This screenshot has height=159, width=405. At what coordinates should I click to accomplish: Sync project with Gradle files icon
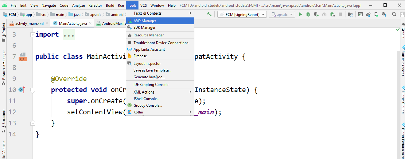(x=368, y=14)
